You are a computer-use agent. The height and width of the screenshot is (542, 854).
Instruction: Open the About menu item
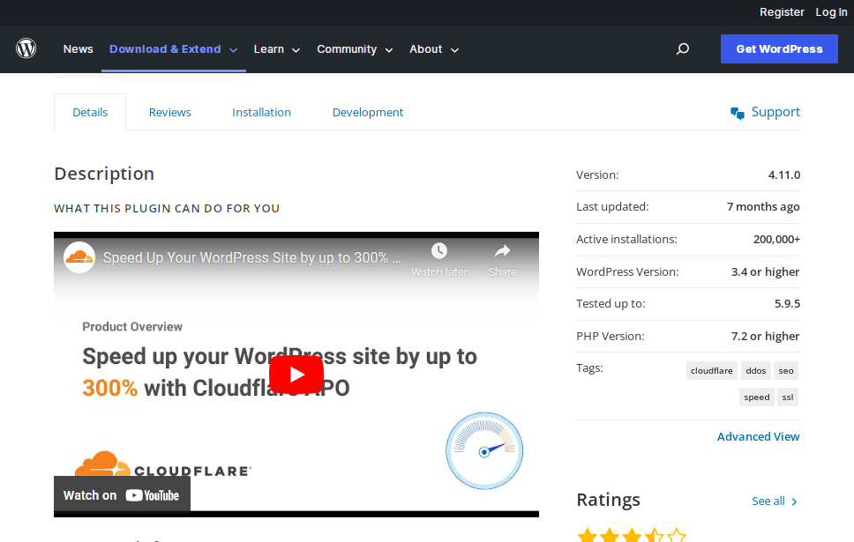pos(425,49)
